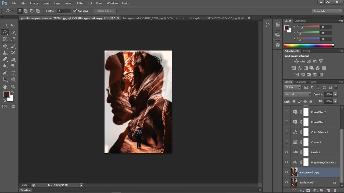Hide the Brightness/Contrast 1 layer
344x193 pixels.
coord(286,162)
